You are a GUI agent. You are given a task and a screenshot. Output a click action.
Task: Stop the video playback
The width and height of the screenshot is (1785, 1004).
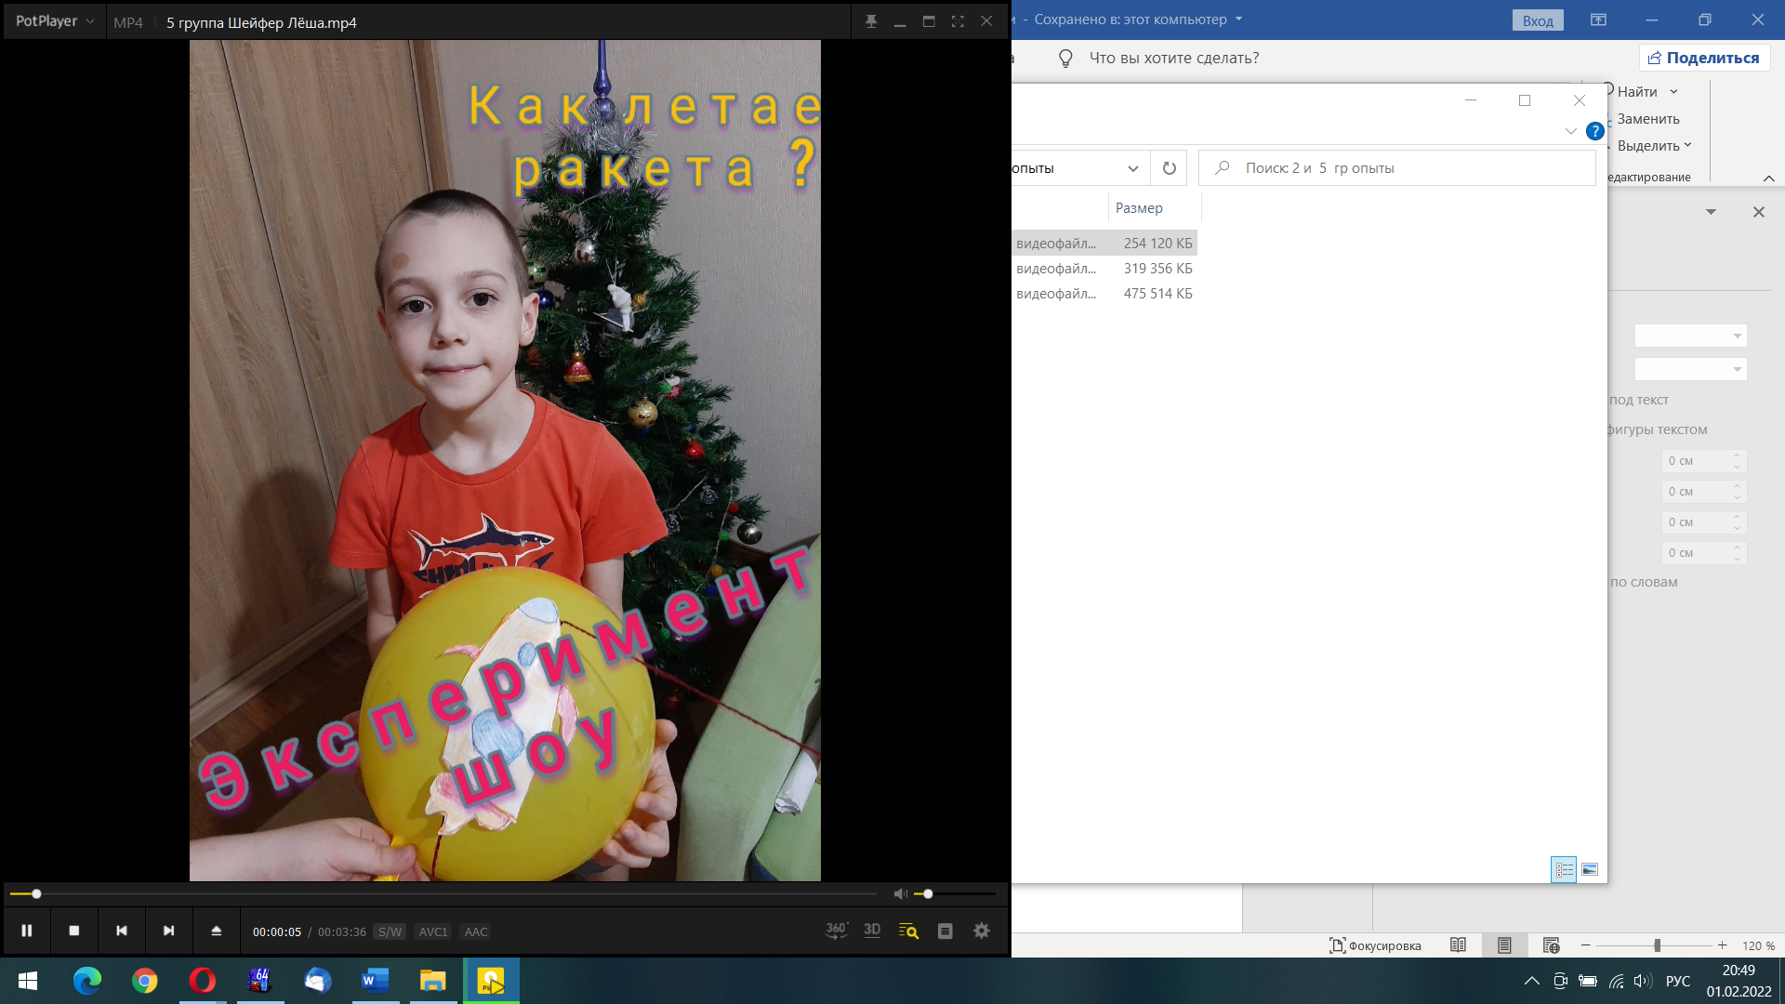coord(74,931)
